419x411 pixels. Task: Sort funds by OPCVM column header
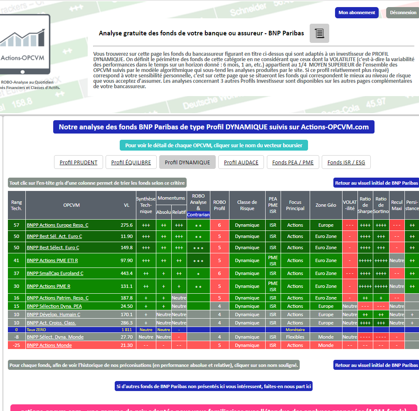click(x=71, y=205)
